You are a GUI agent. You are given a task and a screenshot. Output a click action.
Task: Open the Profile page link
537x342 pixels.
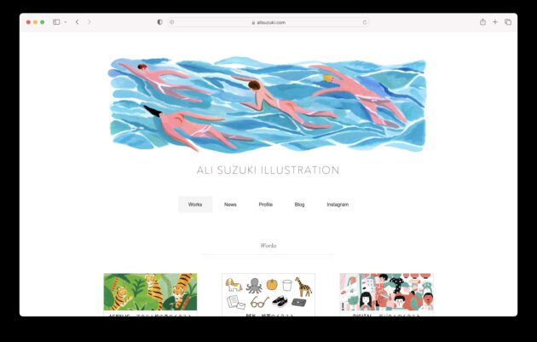coord(265,204)
